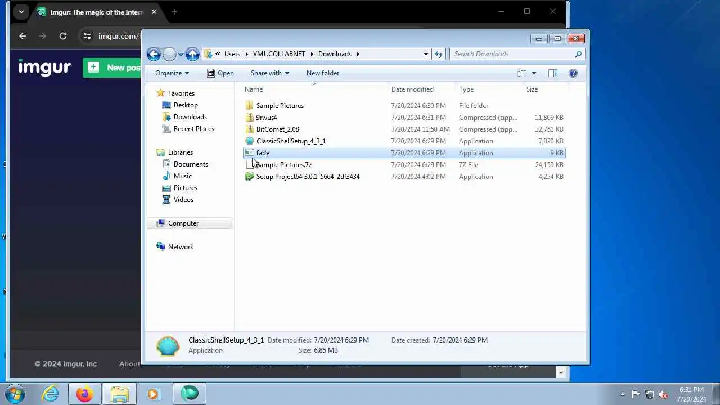720x405 pixels.
Task: Open the Share with menu
Action: point(269,73)
